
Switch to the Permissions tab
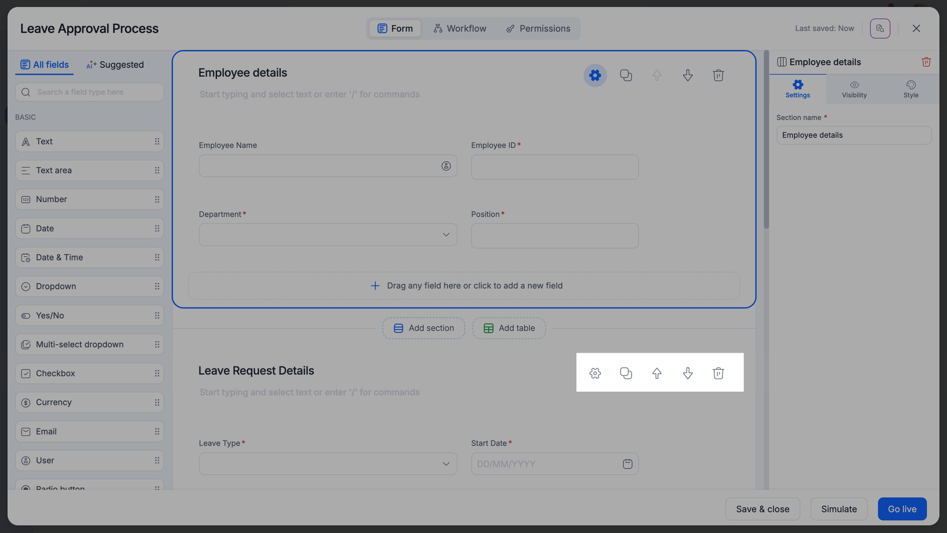tap(538, 29)
